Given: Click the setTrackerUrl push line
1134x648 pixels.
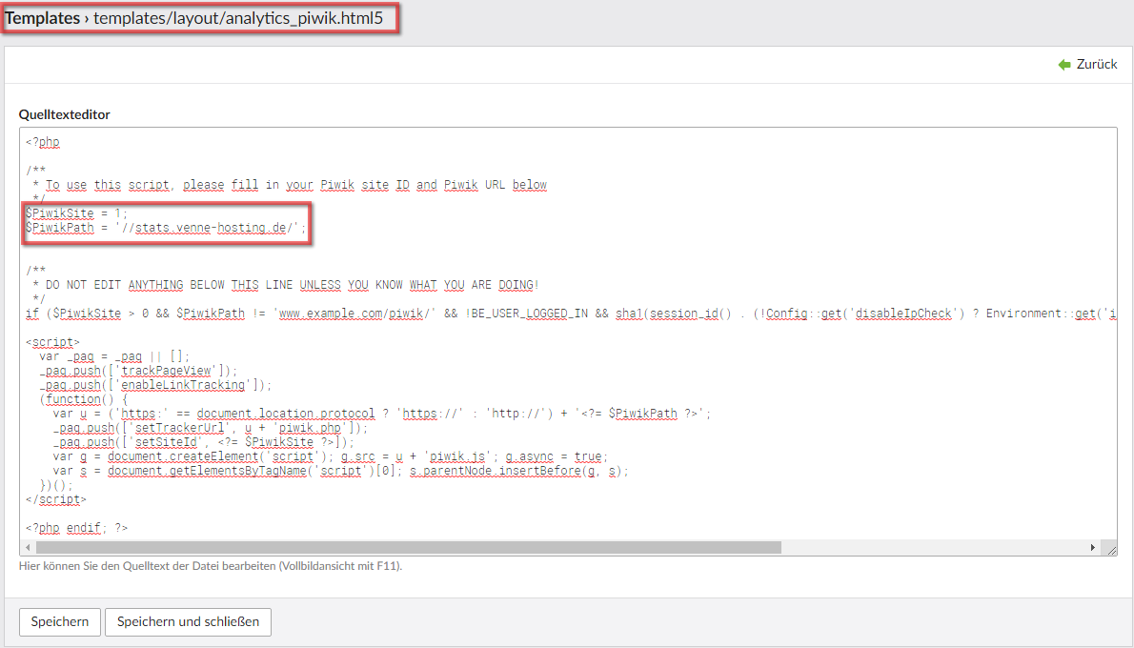Looking at the screenshot, I should pyautogui.click(x=211, y=428).
